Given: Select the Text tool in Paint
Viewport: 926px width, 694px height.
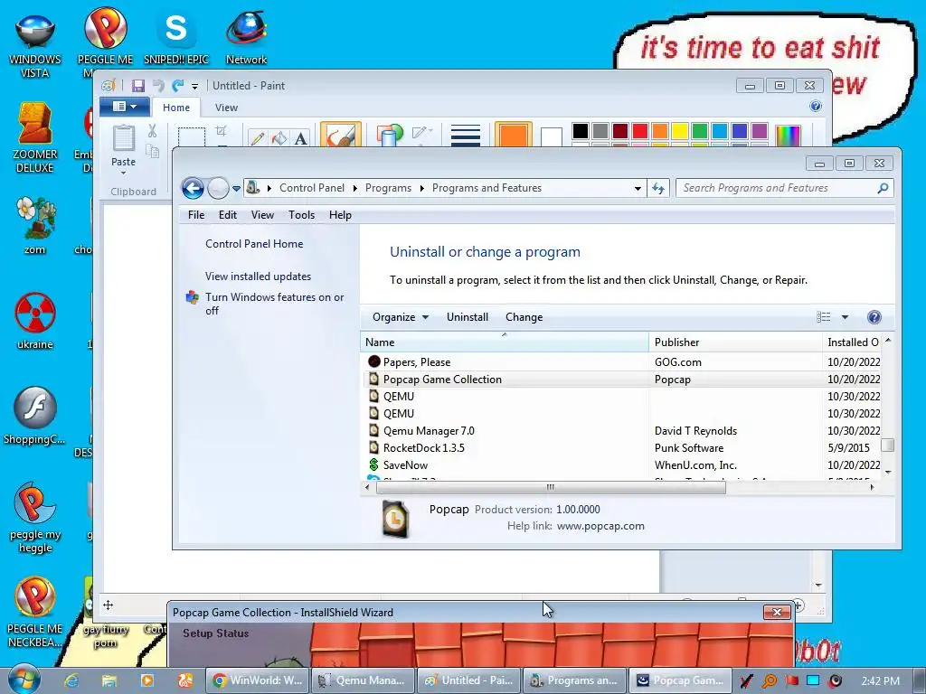Looking at the screenshot, I should [300, 138].
